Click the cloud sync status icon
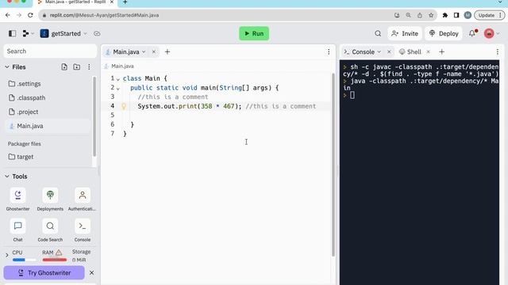Viewport: 508px width, 285px height. pyautogui.click(x=97, y=33)
